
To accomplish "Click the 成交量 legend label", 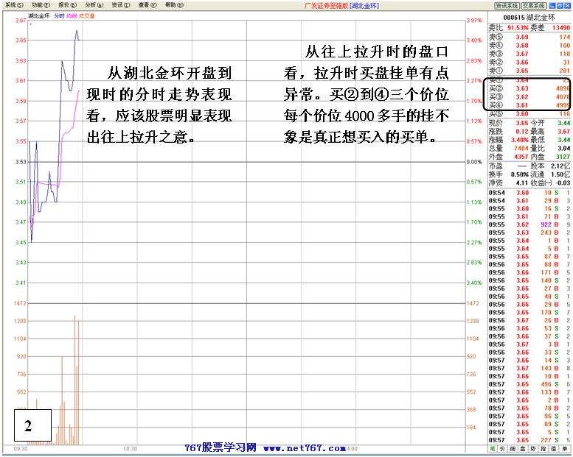I will coord(86,15).
